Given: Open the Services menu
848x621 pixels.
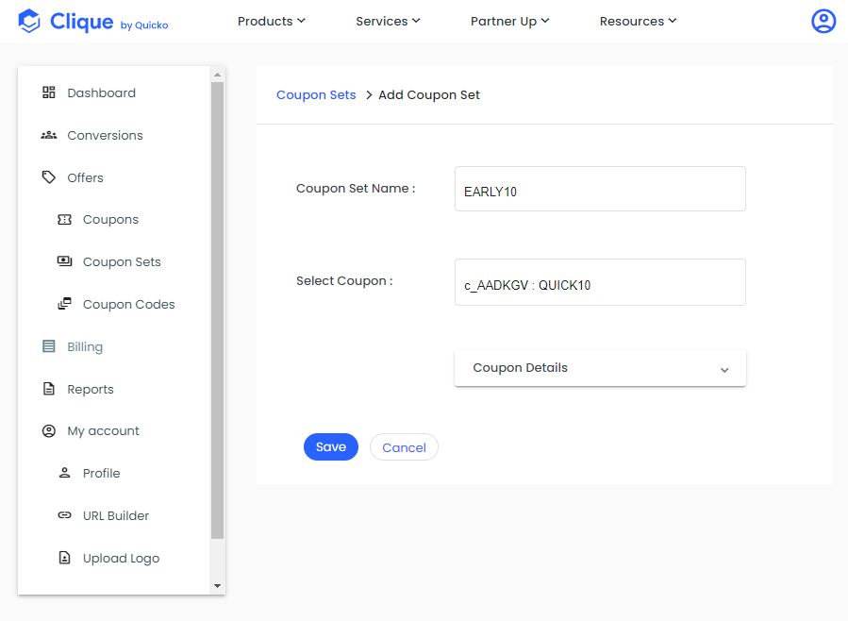Looking at the screenshot, I should pos(388,21).
